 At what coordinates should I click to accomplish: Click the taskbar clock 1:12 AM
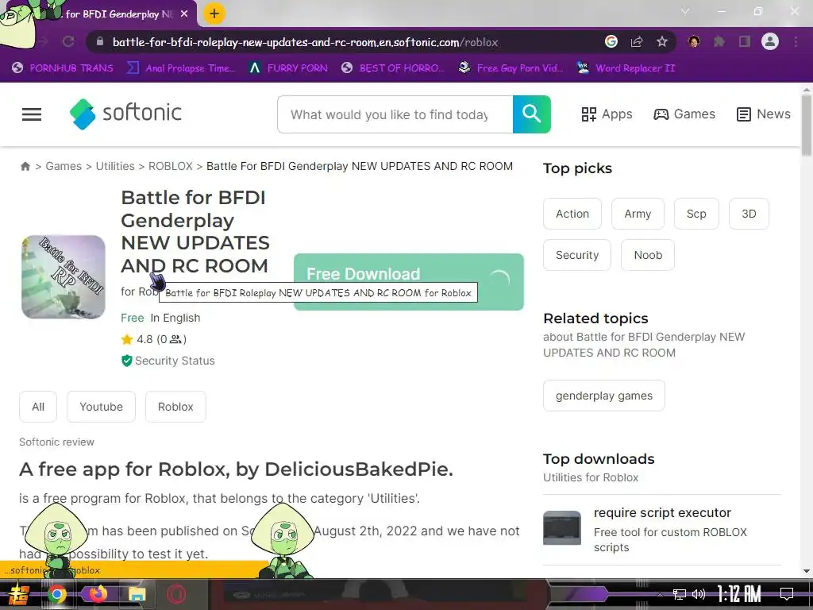click(x=739, y=594)
